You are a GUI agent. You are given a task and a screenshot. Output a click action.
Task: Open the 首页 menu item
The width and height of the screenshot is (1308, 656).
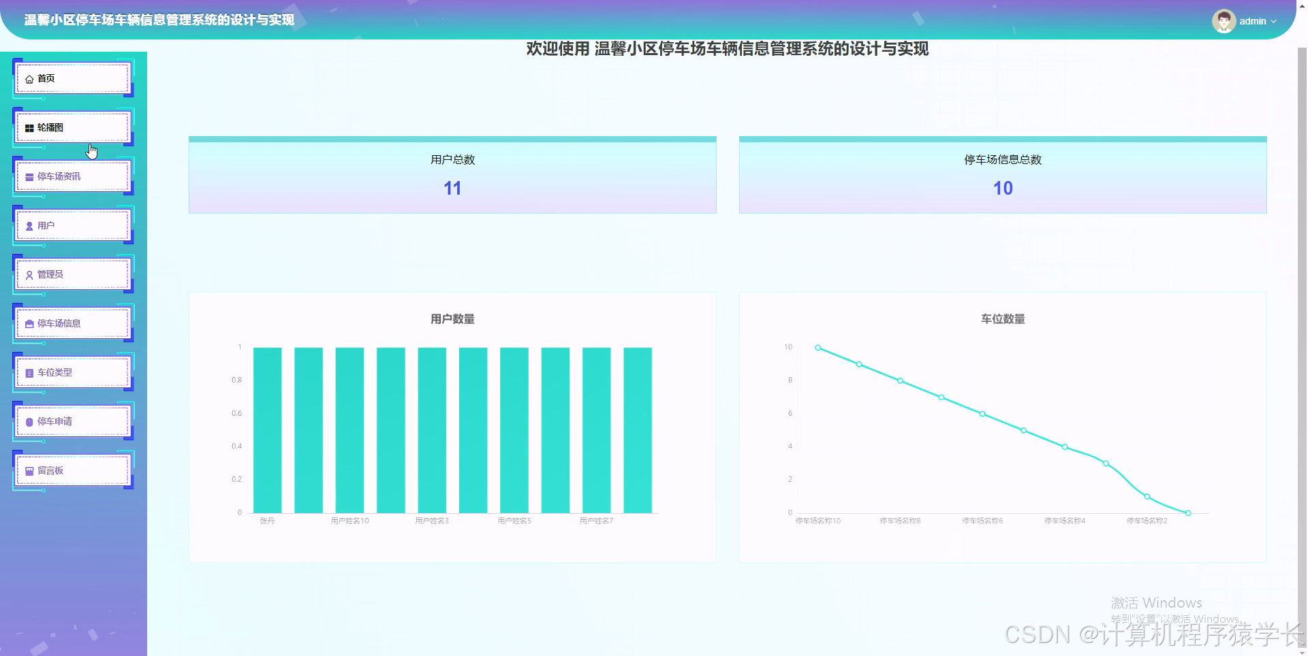[72, 78]
